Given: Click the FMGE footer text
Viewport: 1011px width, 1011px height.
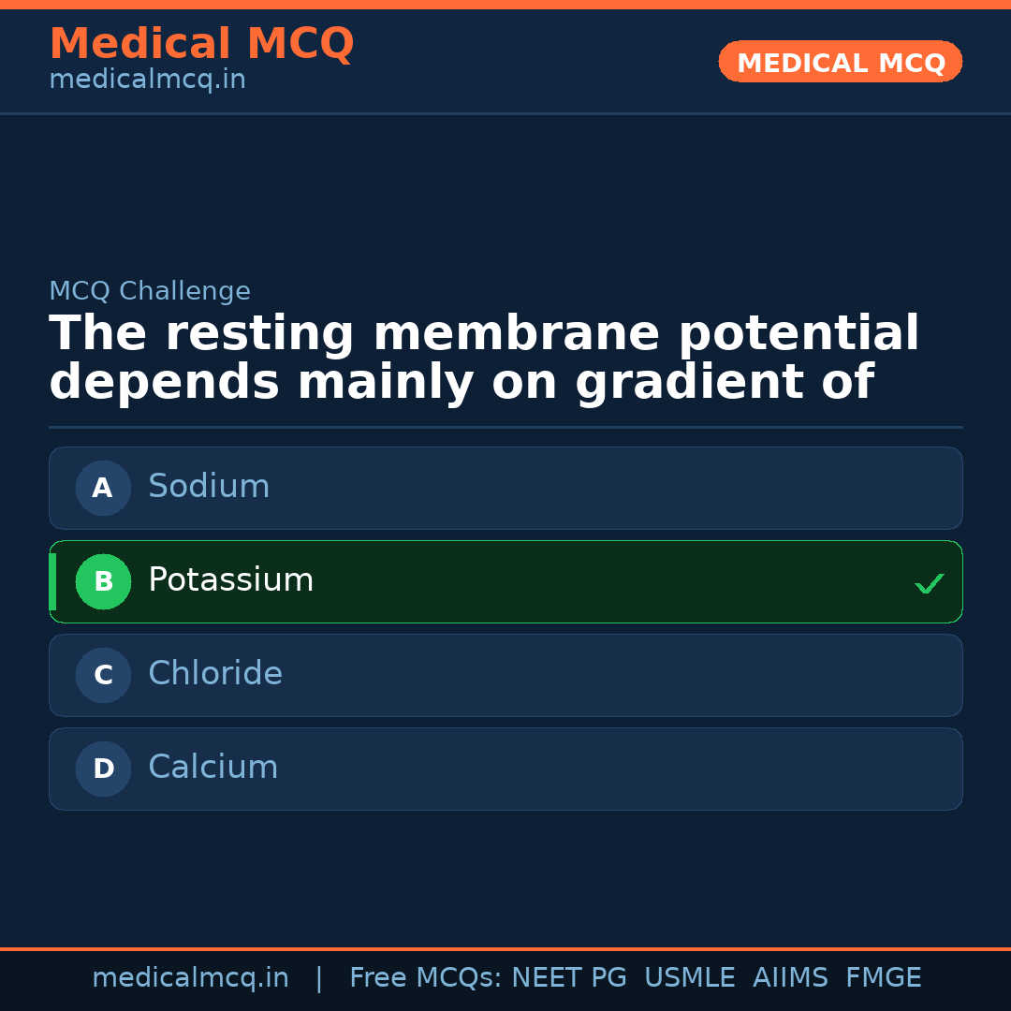Looking at the screenshot, I should point(883,978).
